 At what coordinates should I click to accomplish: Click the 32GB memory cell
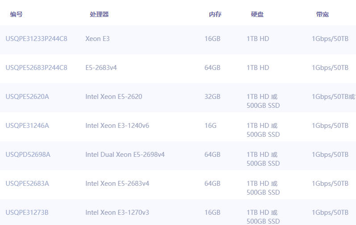(x=212, y=97)
